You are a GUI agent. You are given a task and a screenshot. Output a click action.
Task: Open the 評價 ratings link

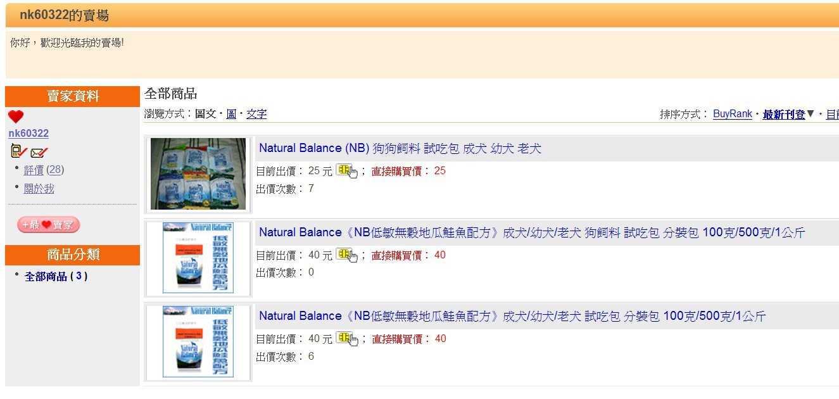(x=34, y=170)
